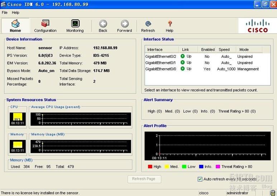The width and height of the screenshot is (277, 196).
Task: Click the Memory usage gauge
Action: coord(18,146)
